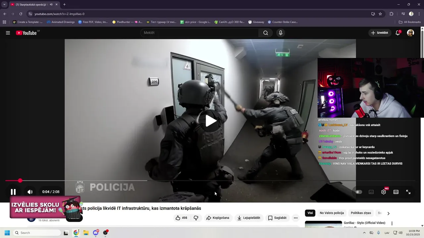424x238 pixels.
Task: Mute tab using its speaker icon
Action: pyautogui.click(x=51, y=5)
